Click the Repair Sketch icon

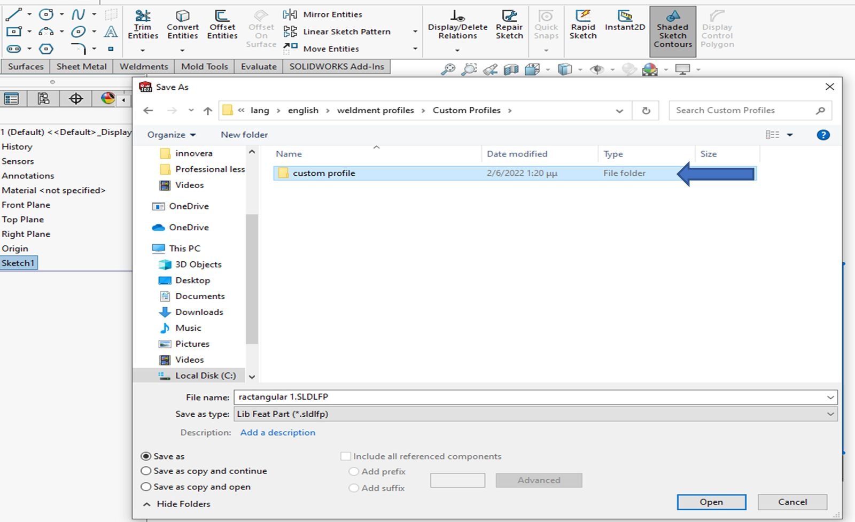coord(509,25)
